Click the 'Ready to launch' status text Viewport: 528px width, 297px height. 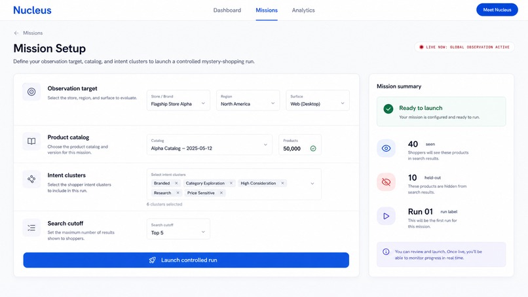pyautogui.click(x=421, y=108)
